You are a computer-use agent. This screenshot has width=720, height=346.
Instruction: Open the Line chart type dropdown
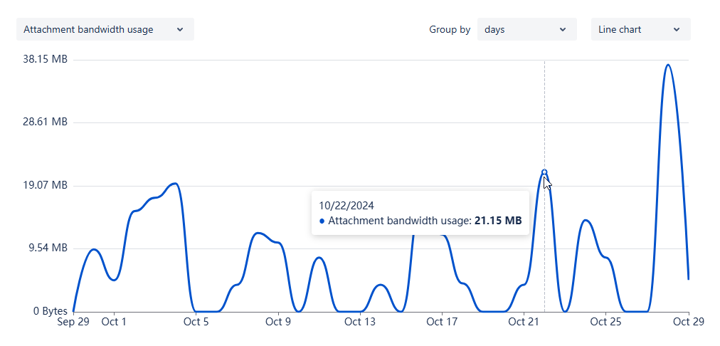(x=640, y=30)
